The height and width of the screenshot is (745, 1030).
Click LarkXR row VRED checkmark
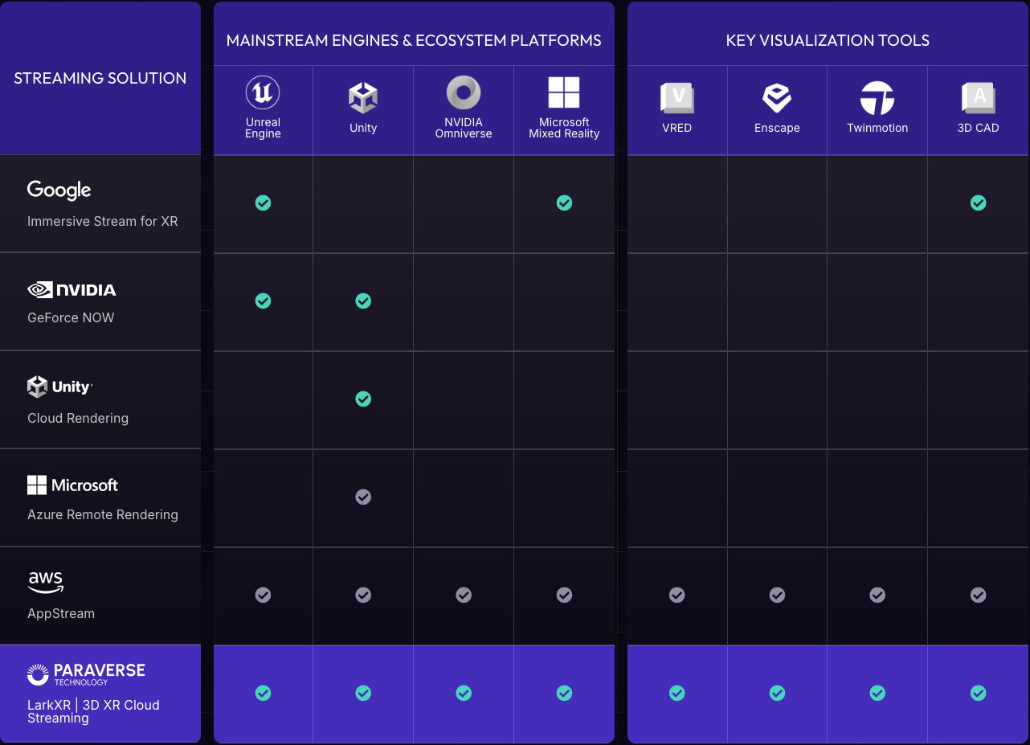pyautogui.click(x=677, y=693)
